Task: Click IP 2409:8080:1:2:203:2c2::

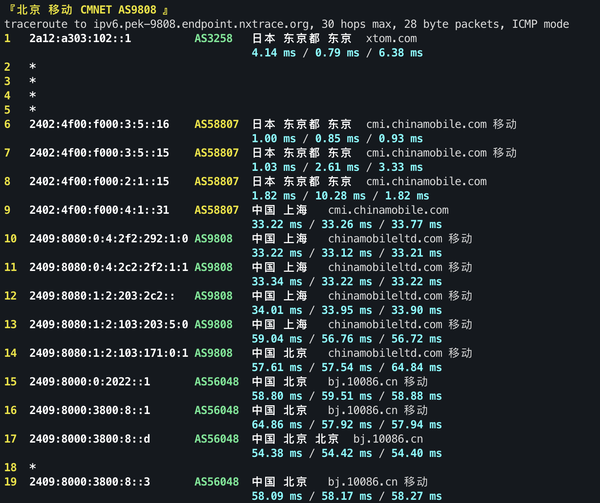Action: (x=102, y=296)
